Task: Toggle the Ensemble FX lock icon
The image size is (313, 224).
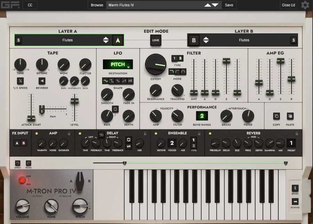Action: point(199,133)
